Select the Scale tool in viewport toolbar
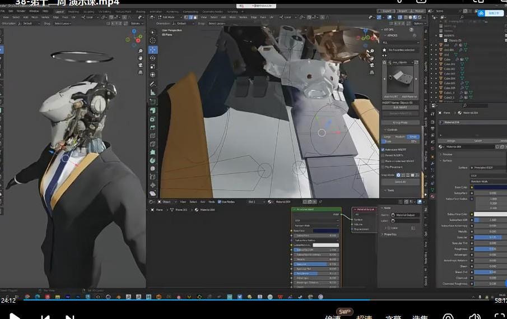The height and width of the screenshot is (319, 507). (x=152, y=66)
